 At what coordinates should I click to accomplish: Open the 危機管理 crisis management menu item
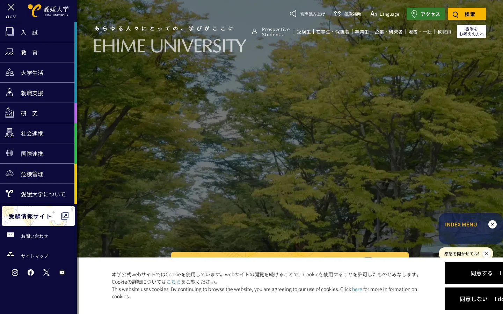[37, 174]
